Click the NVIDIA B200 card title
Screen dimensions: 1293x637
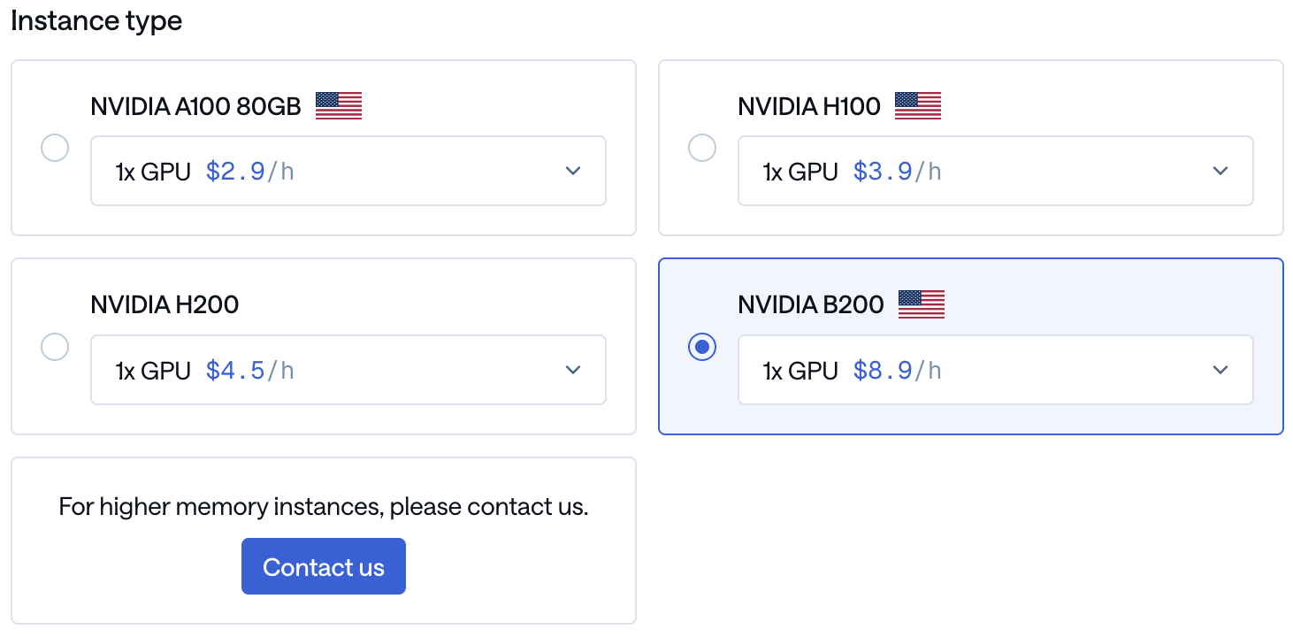(811, 305)
